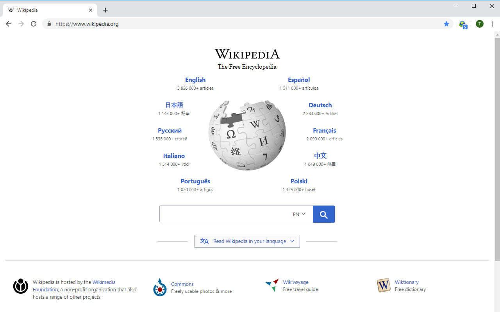
Task: Minimize the Chrome window
Action: point(456,6)
